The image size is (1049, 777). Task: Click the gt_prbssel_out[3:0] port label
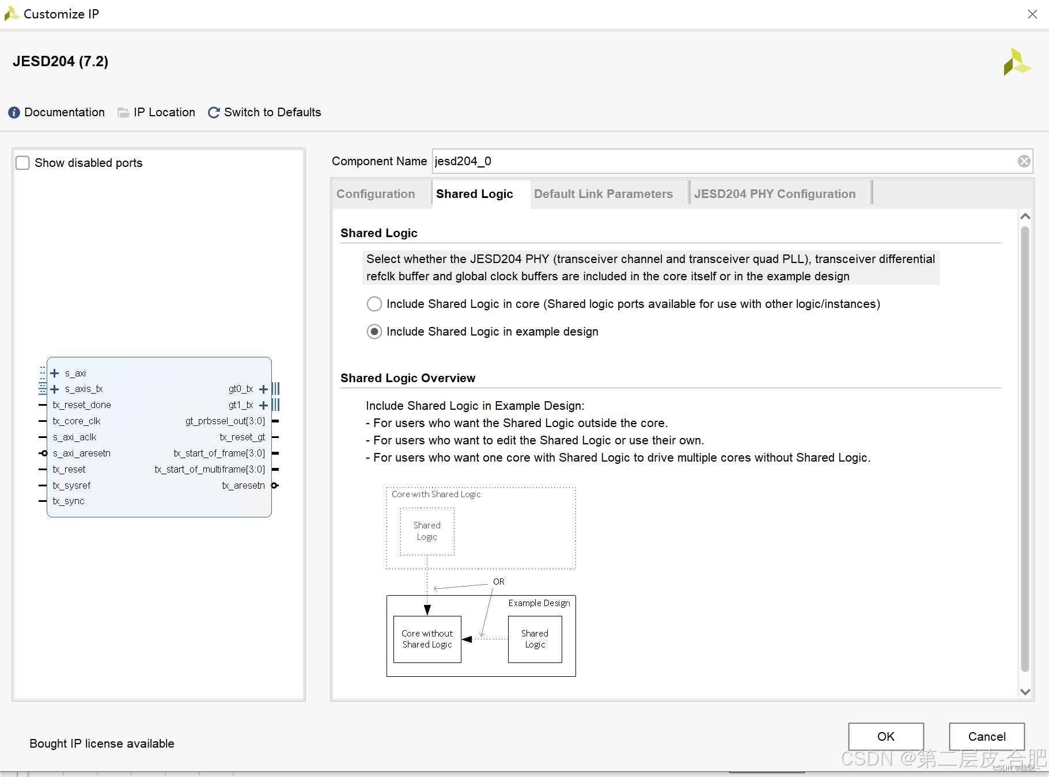[x=225, y=421]
